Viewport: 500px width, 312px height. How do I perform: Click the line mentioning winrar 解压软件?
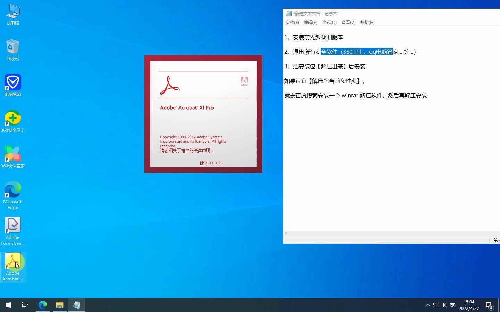tap(356, 95)
